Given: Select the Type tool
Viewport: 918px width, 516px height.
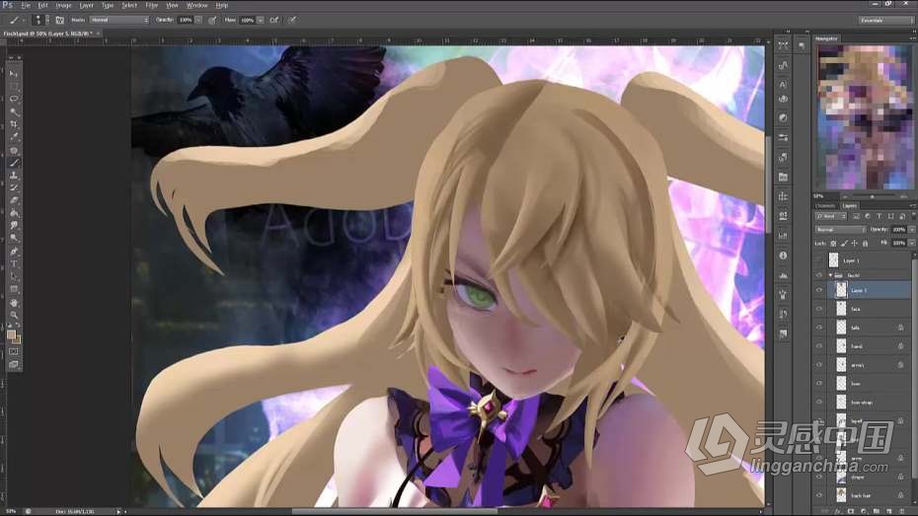Looking at the screenshot, I should coord(14,263).
